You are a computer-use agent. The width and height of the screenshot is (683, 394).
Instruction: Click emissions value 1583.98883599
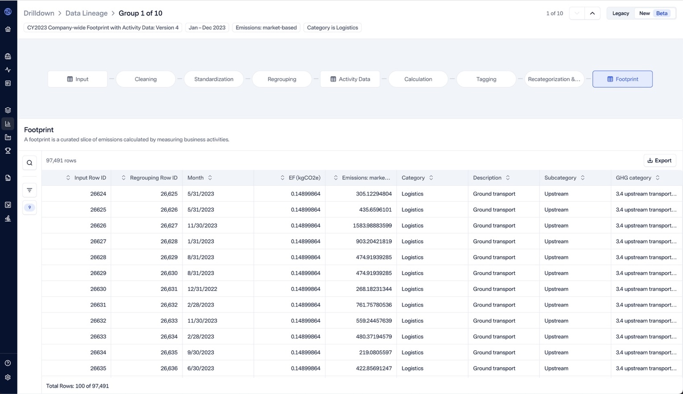[x=372, y=226]
